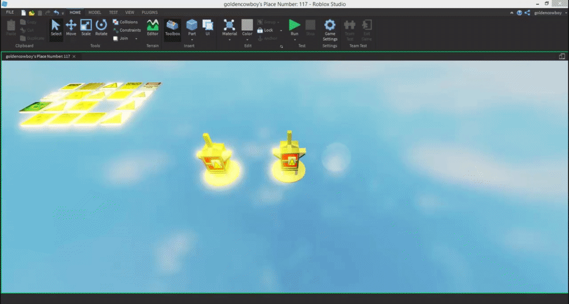Click the Undo arrow icon

(56, 13)
